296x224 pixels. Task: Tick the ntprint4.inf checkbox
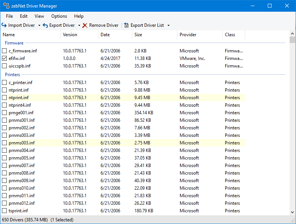pos(5,105)
